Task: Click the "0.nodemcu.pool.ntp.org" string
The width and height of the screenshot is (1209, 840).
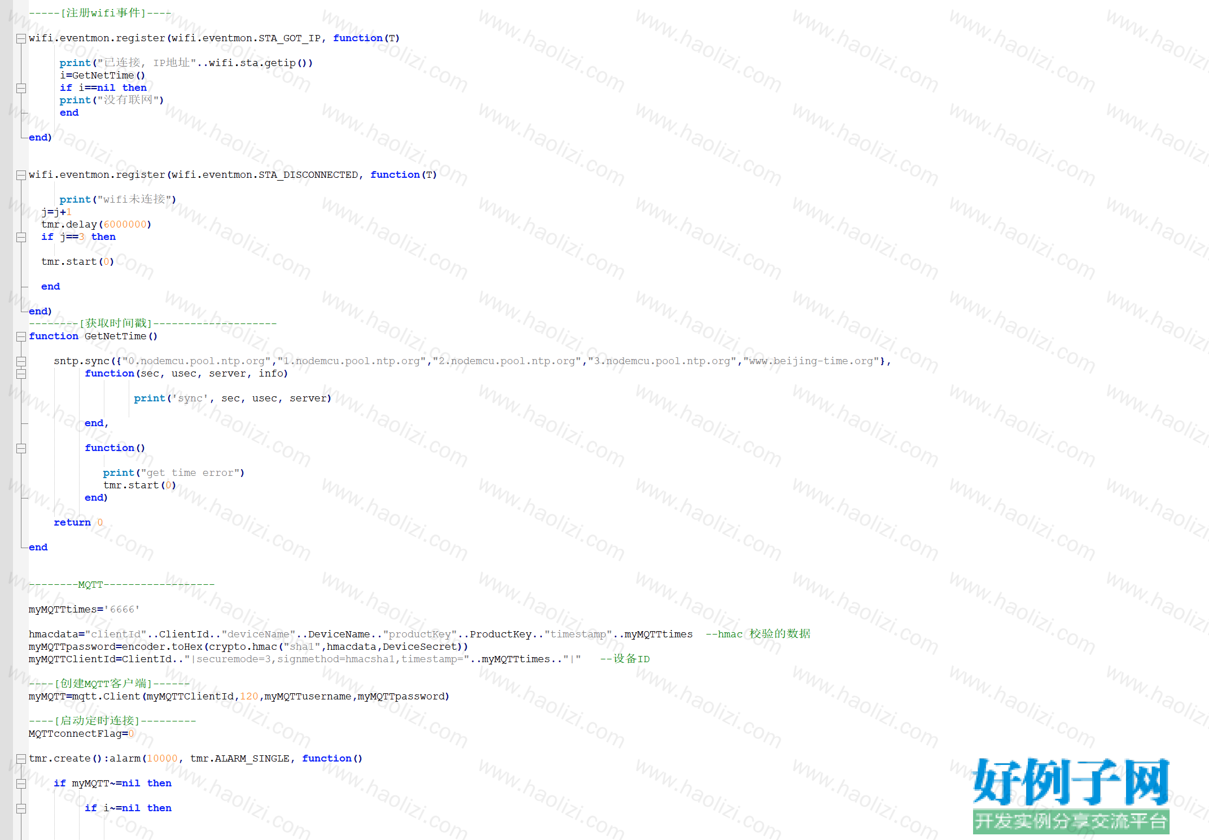Action: (196, 361)
